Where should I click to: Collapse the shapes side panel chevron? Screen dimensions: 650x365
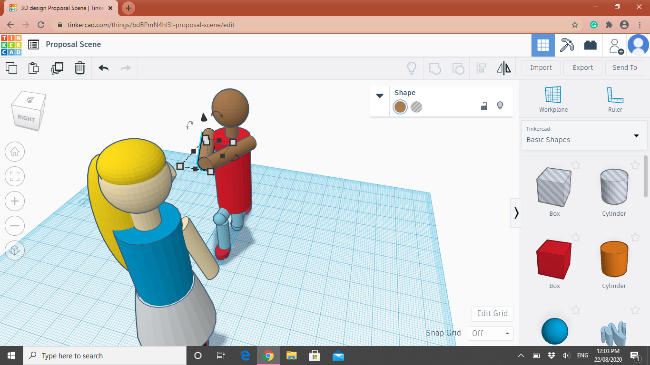tap(516, 212)
